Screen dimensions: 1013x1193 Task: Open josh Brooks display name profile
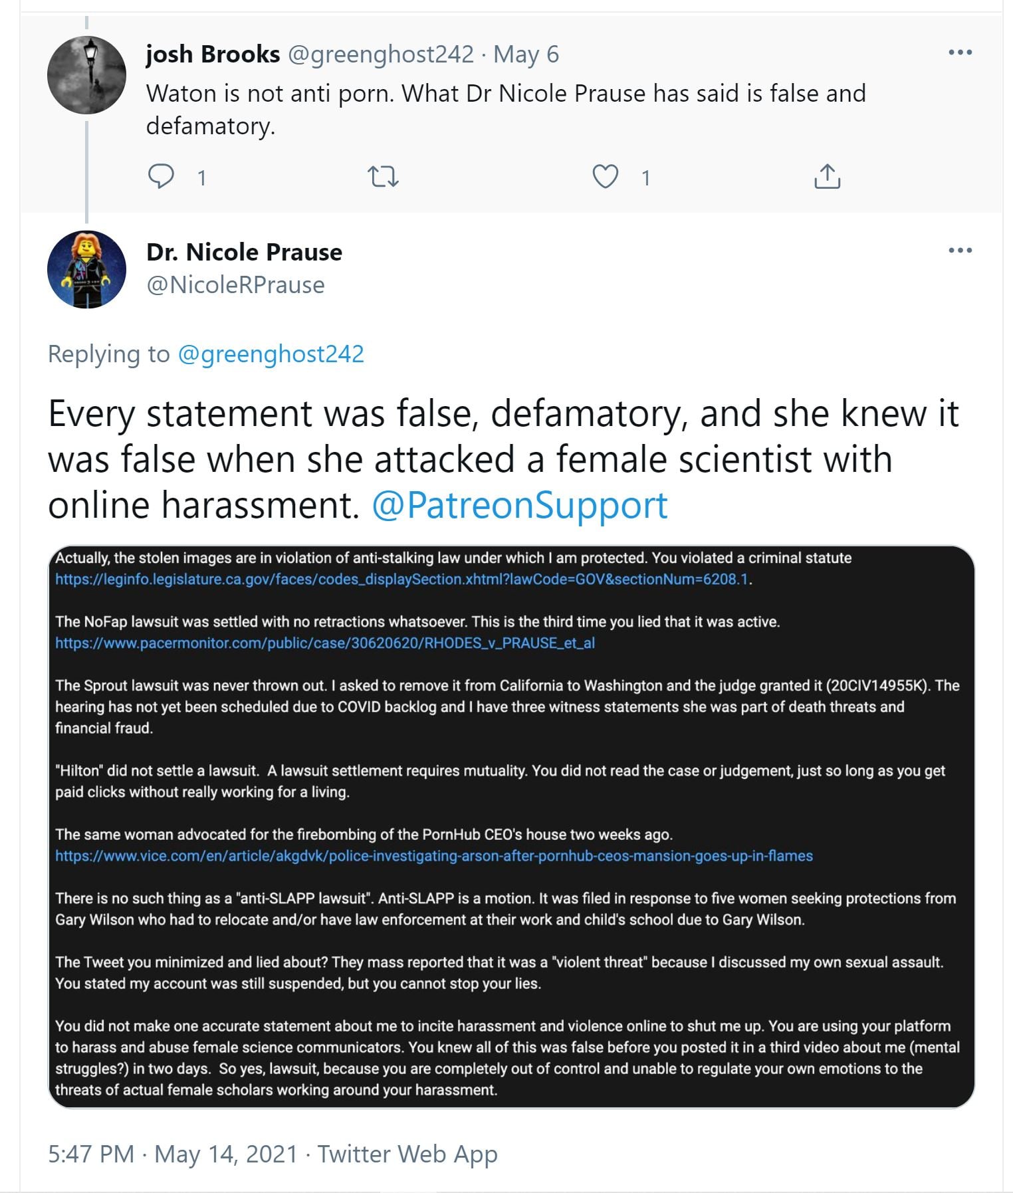213,54
